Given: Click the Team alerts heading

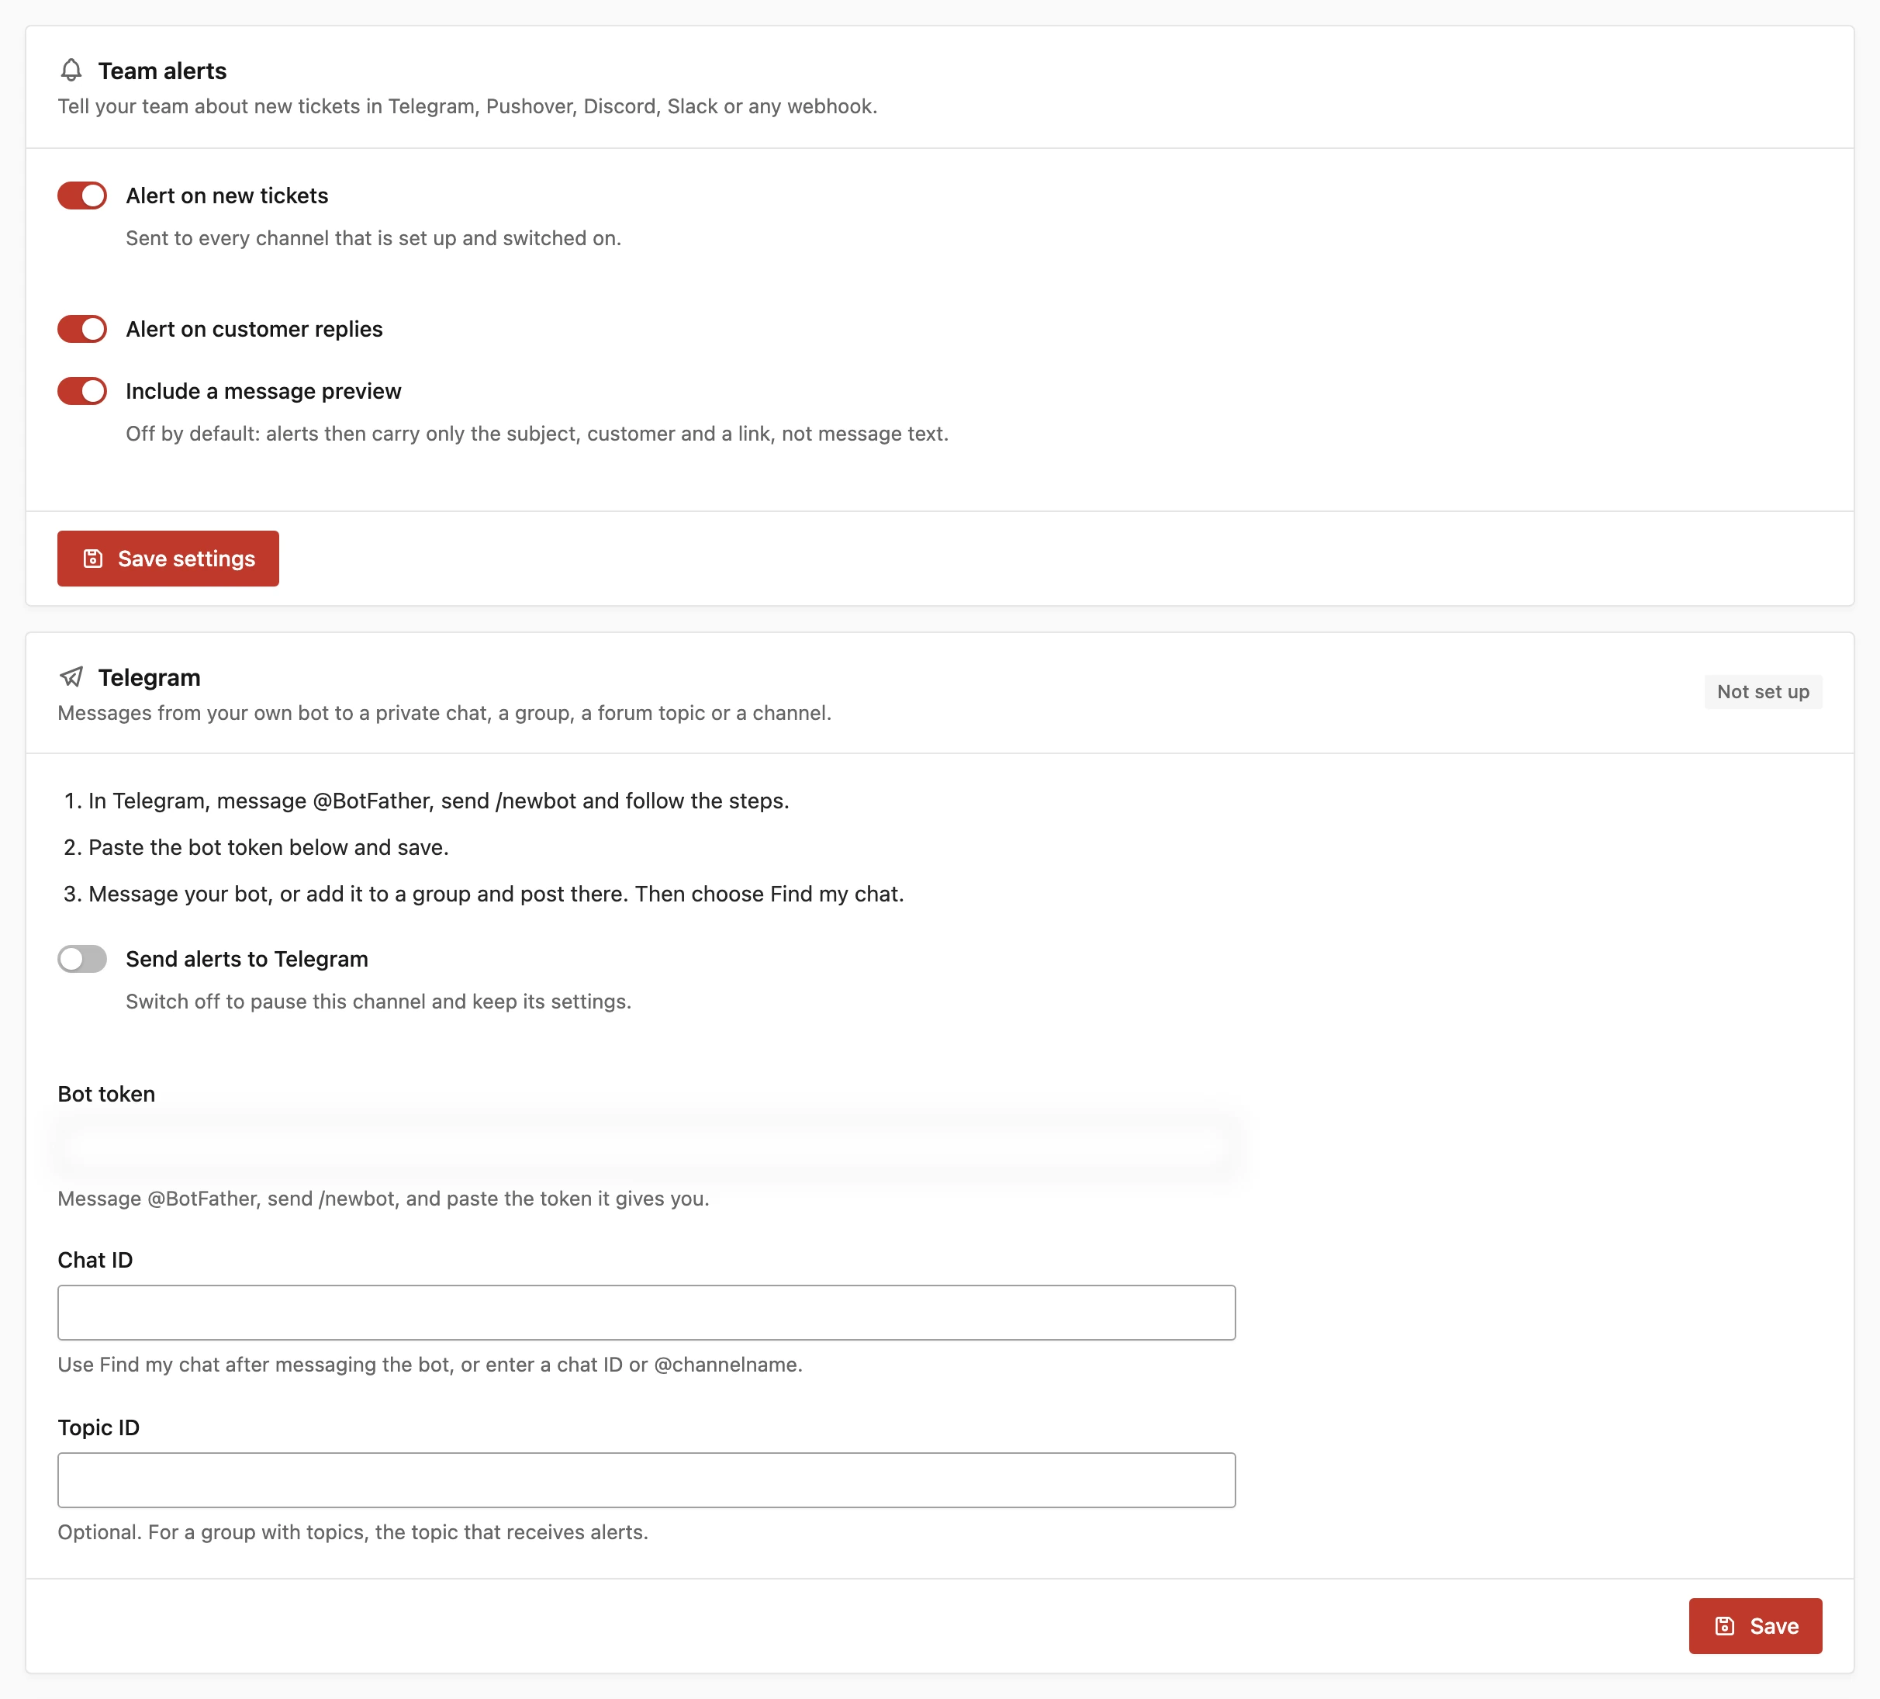Looking at the screenshot, I should coord(162,71).
